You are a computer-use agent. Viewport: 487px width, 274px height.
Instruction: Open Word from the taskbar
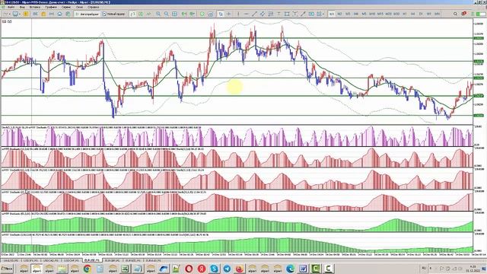[303, 269]
